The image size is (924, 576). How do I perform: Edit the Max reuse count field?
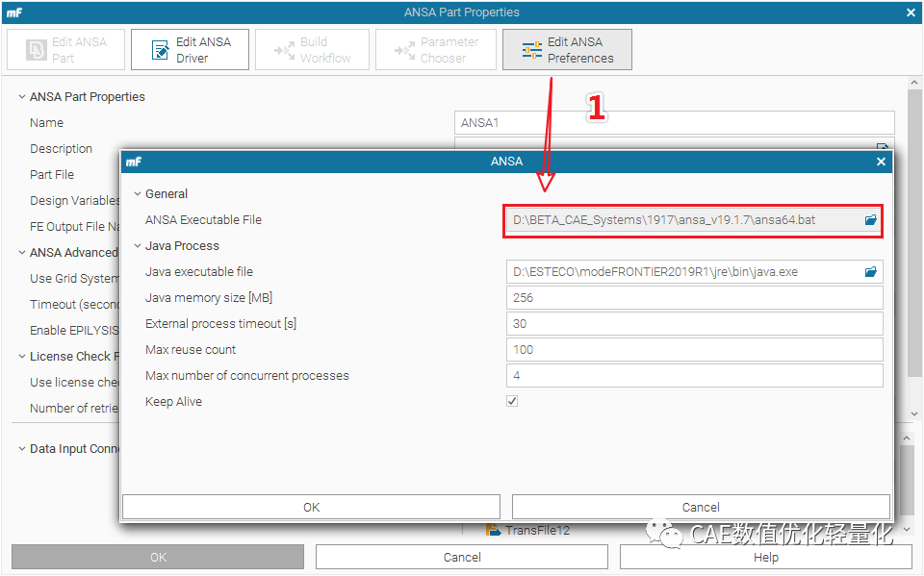click(x=694, y=350)
